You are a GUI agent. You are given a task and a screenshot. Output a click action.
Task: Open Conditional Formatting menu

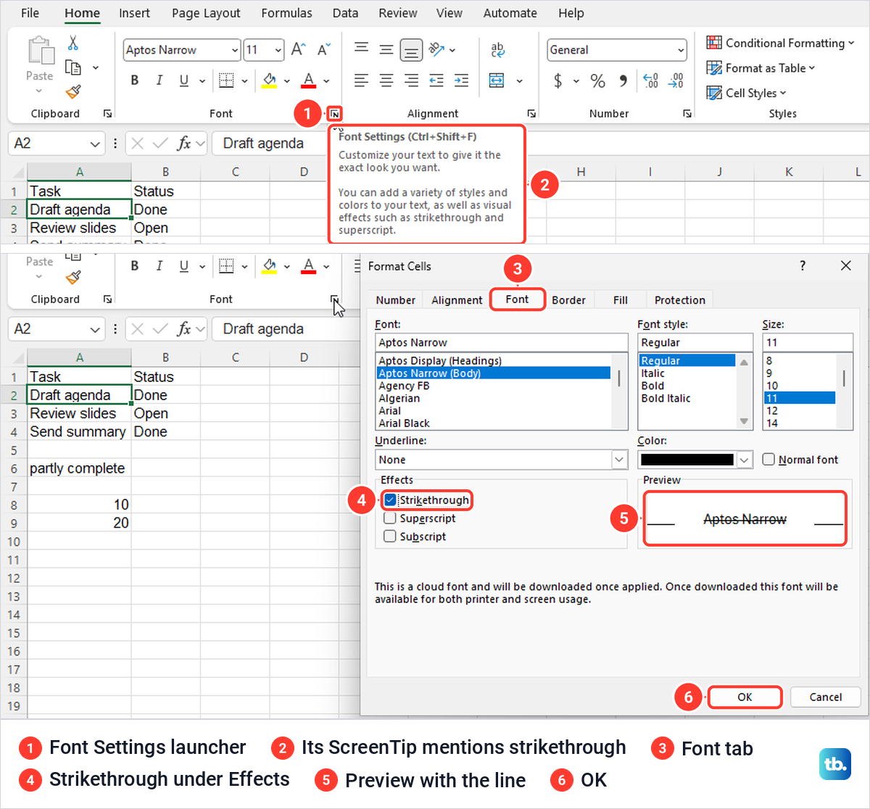[x=781, y=43]
